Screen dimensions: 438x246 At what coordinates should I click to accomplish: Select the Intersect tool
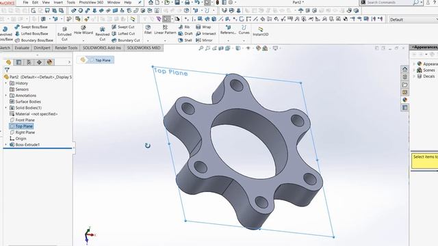[206, 33]
